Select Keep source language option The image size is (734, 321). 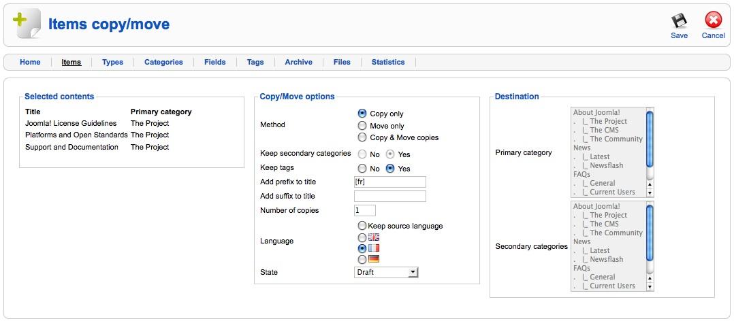362,226
